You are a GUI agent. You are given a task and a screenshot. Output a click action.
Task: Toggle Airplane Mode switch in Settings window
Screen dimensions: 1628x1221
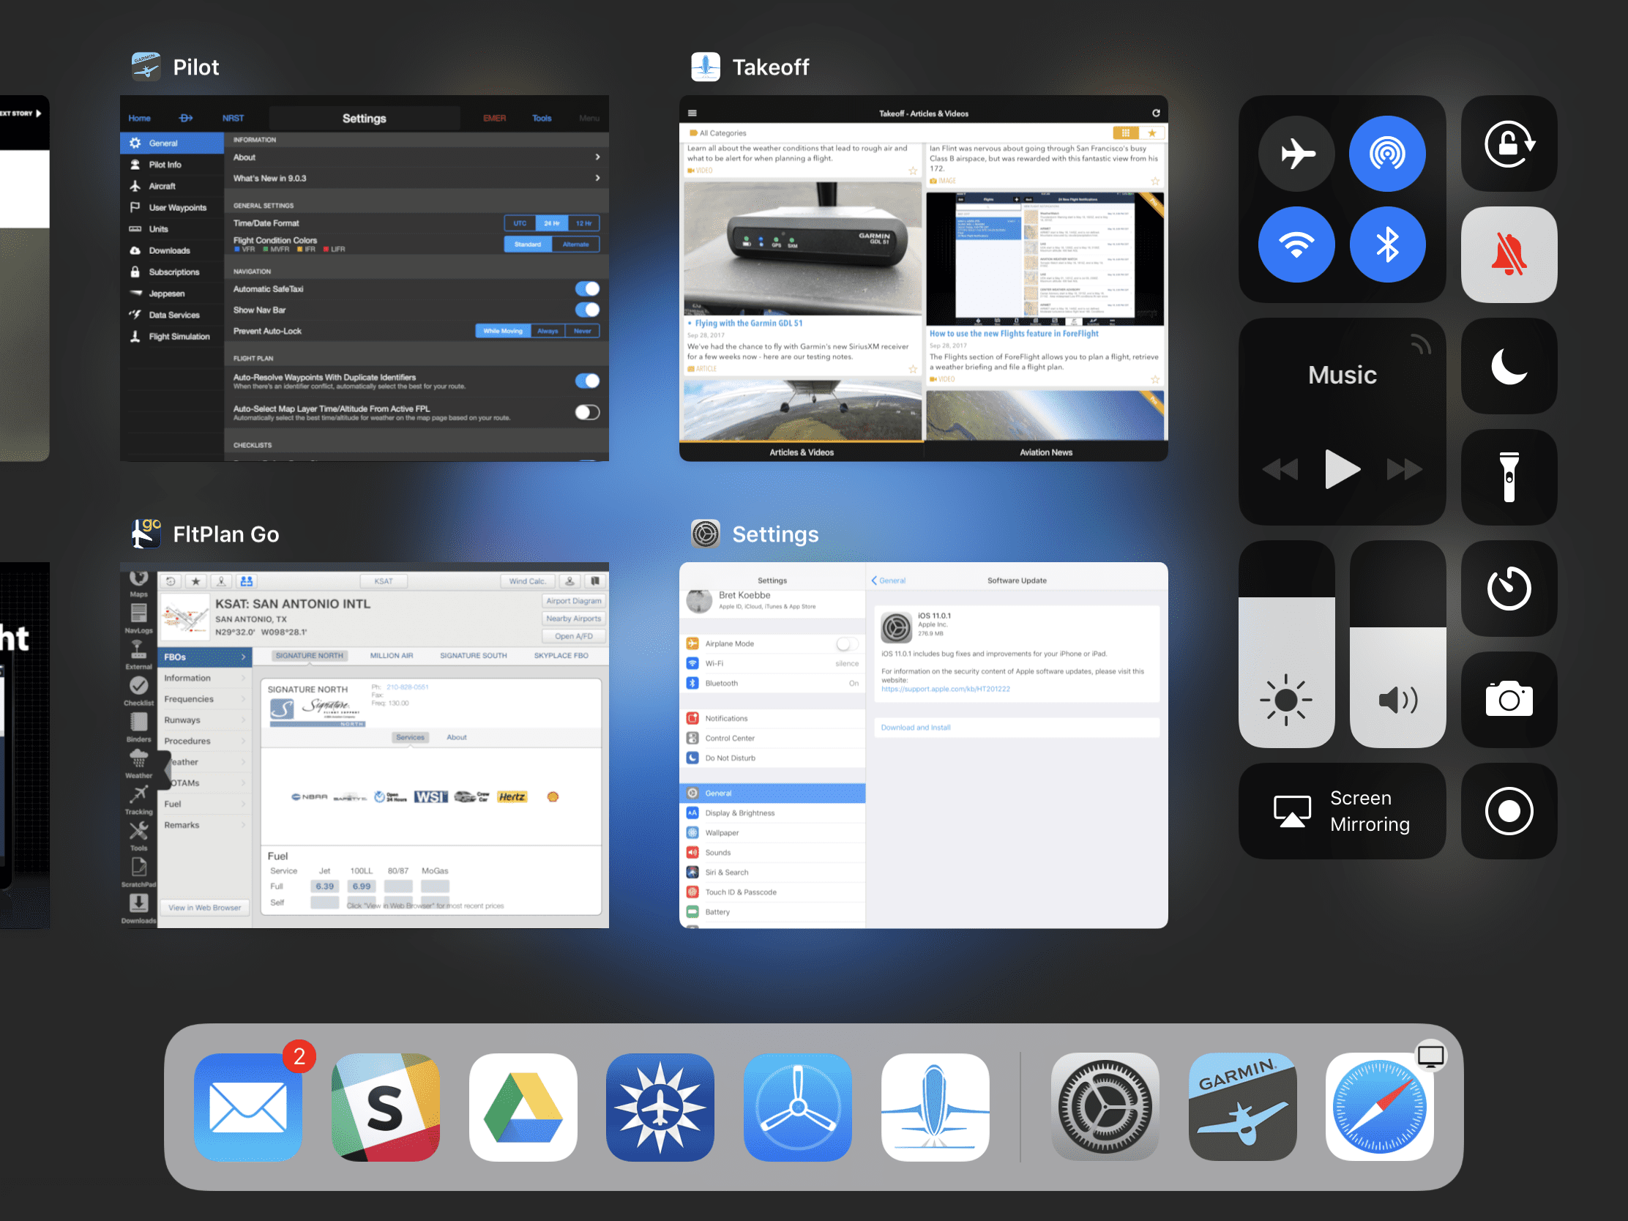pos(847,643)
